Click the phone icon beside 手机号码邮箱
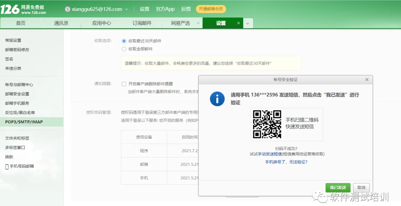 7,167
